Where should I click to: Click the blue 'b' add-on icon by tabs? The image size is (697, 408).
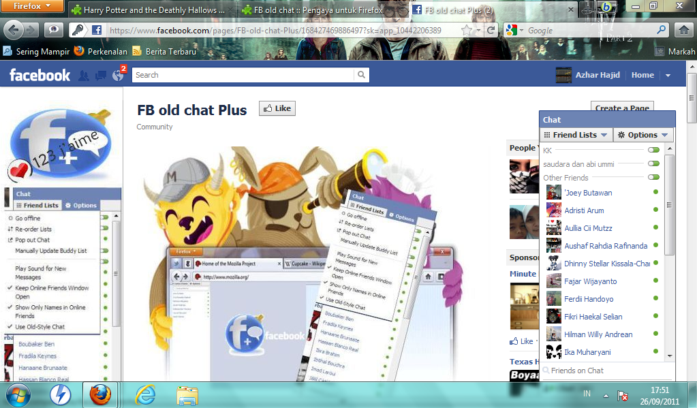pos(606,7)
